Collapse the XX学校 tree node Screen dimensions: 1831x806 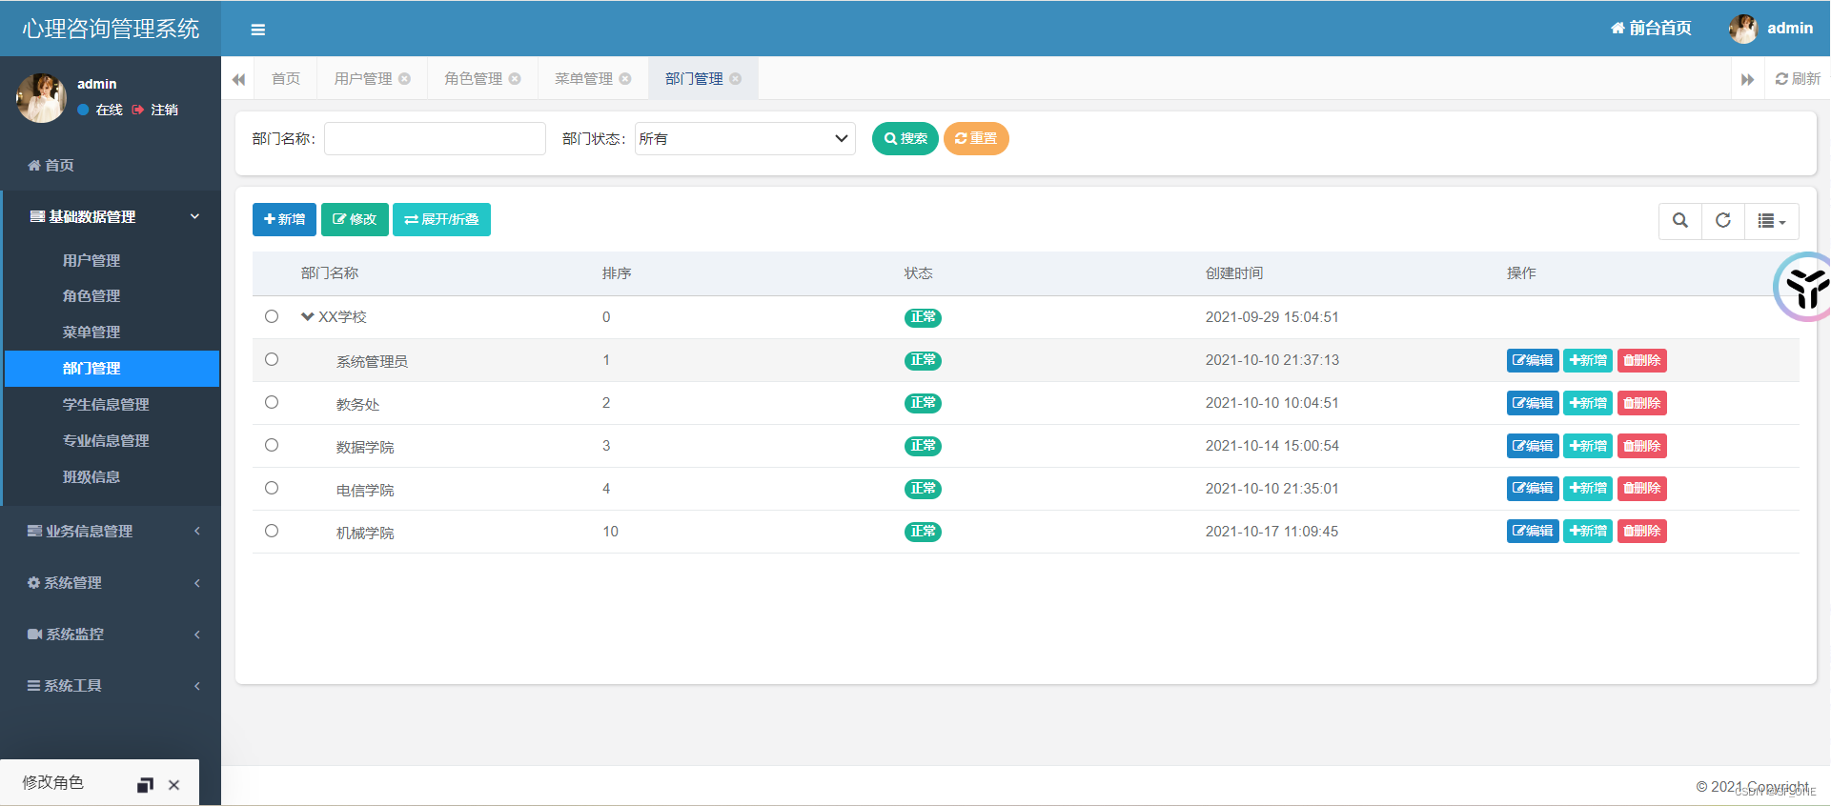(x=308, y=316)
